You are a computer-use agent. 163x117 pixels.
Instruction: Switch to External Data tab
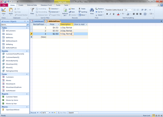pyautogui.click(x=32, y=5)
